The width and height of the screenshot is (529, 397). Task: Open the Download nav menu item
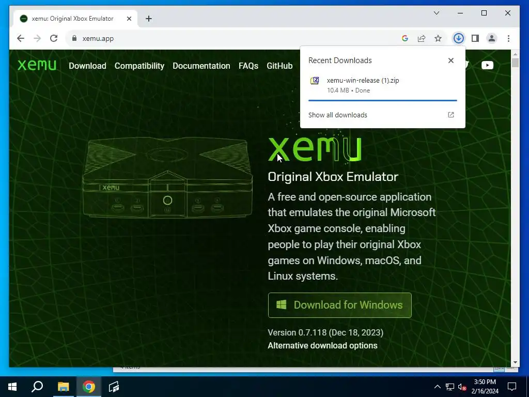(87, 66)
